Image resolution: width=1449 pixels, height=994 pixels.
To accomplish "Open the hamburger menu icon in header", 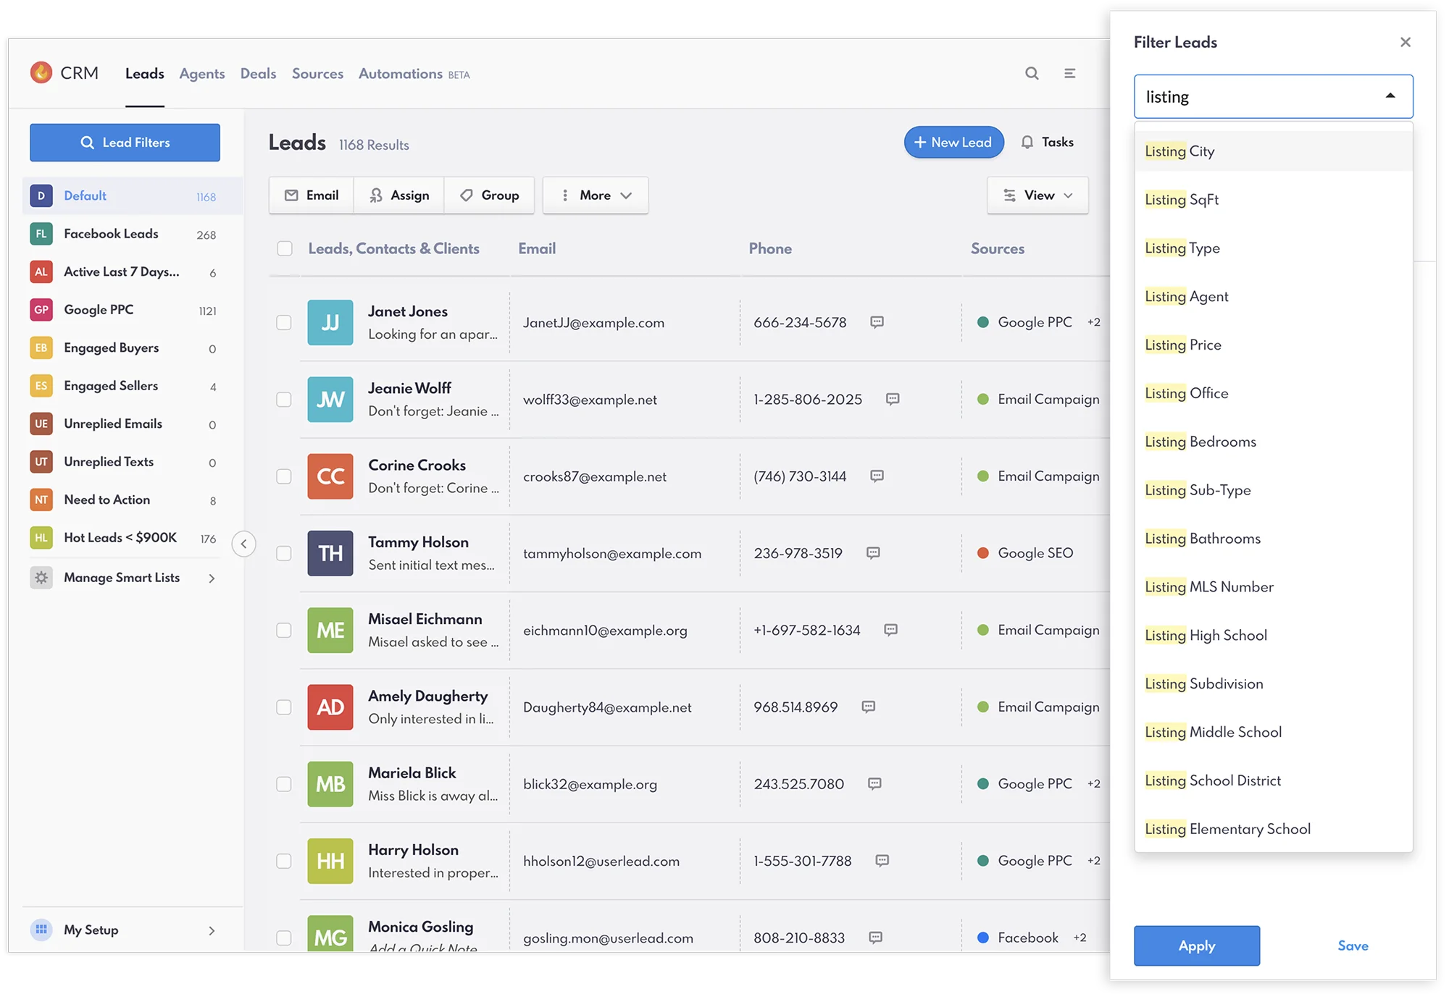I will pos(1069,73).
